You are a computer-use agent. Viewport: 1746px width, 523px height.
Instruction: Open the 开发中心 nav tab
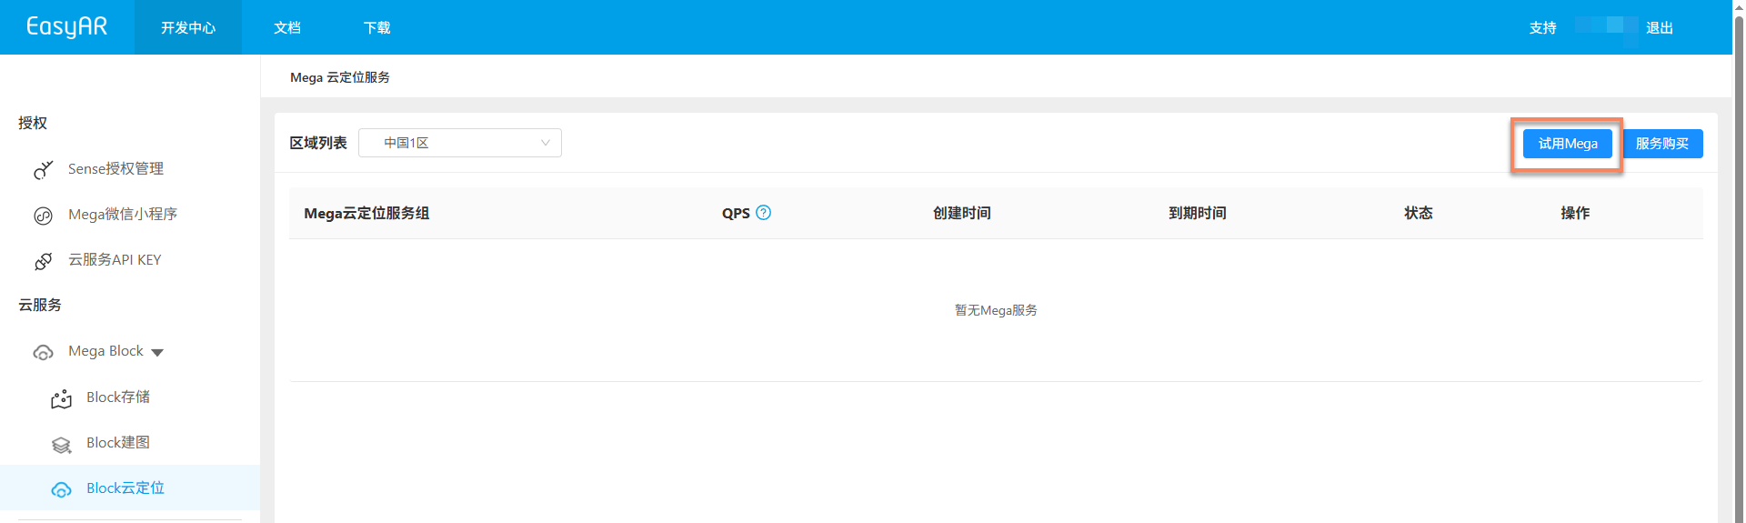(x=188, y=27)
